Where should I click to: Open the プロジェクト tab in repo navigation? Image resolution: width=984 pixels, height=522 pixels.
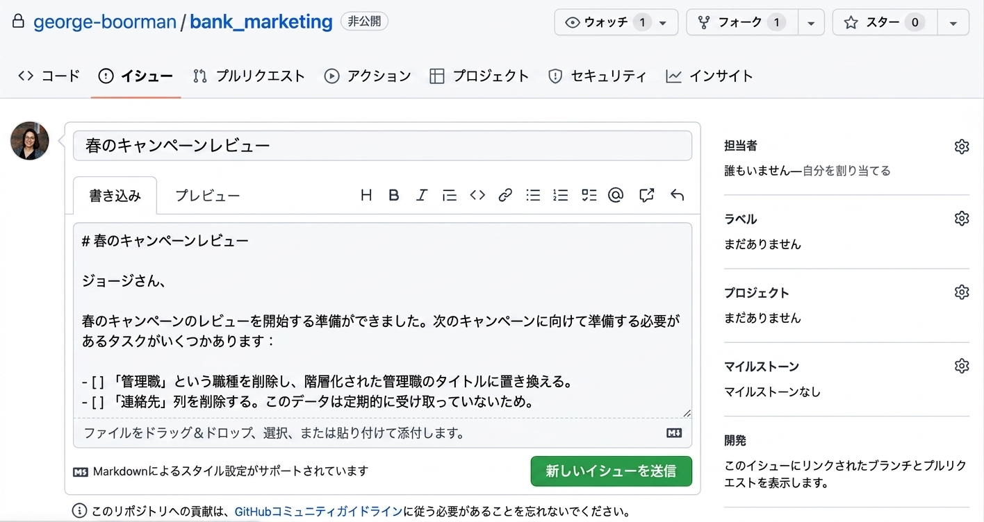[x=479, y=76]
